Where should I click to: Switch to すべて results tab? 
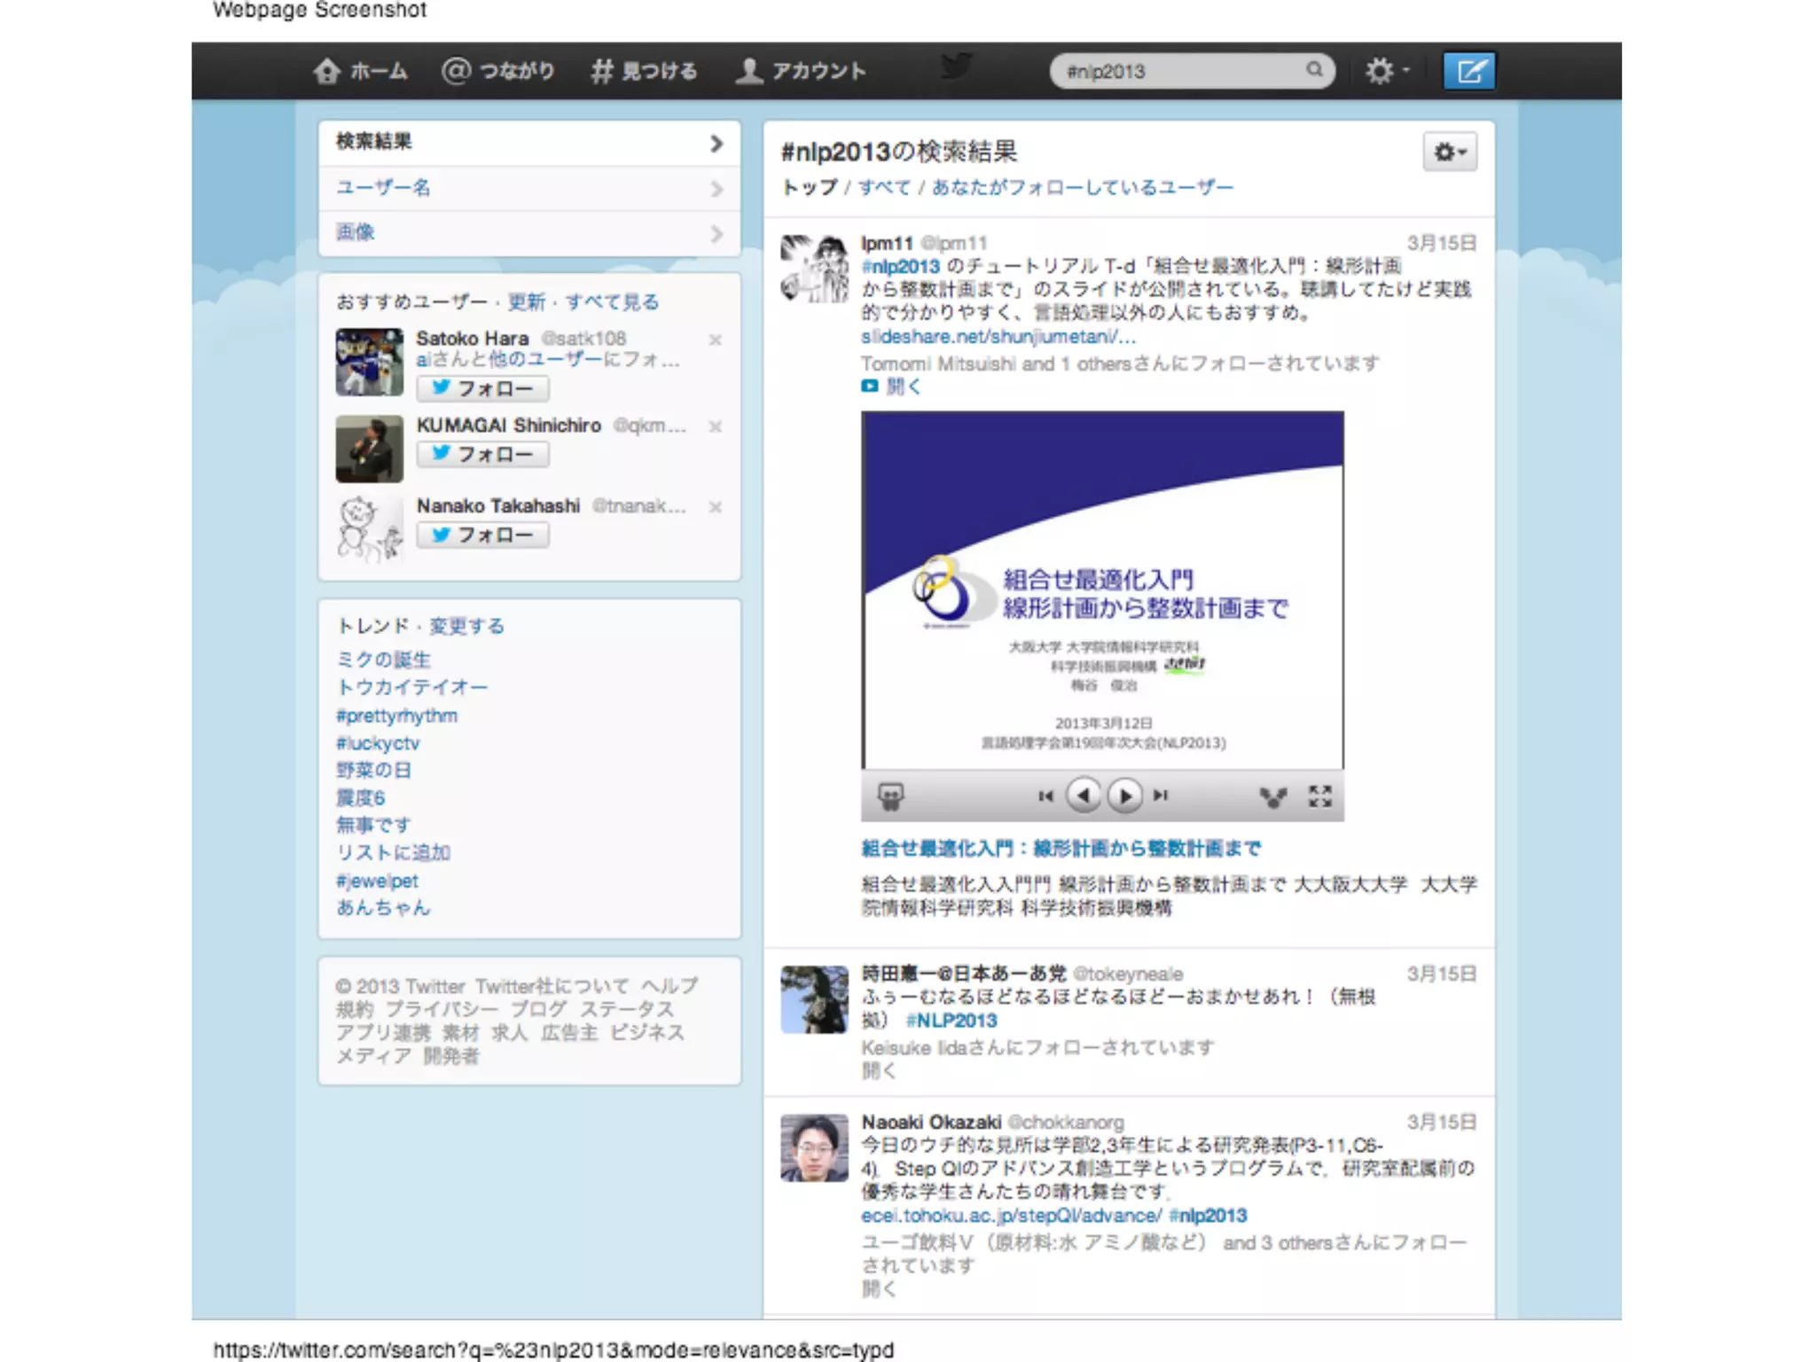(x=884, y=188)
